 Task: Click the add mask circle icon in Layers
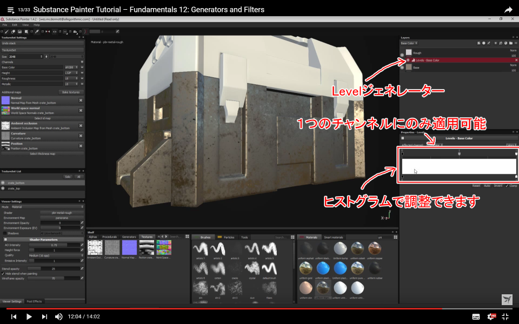coord(483,43)
